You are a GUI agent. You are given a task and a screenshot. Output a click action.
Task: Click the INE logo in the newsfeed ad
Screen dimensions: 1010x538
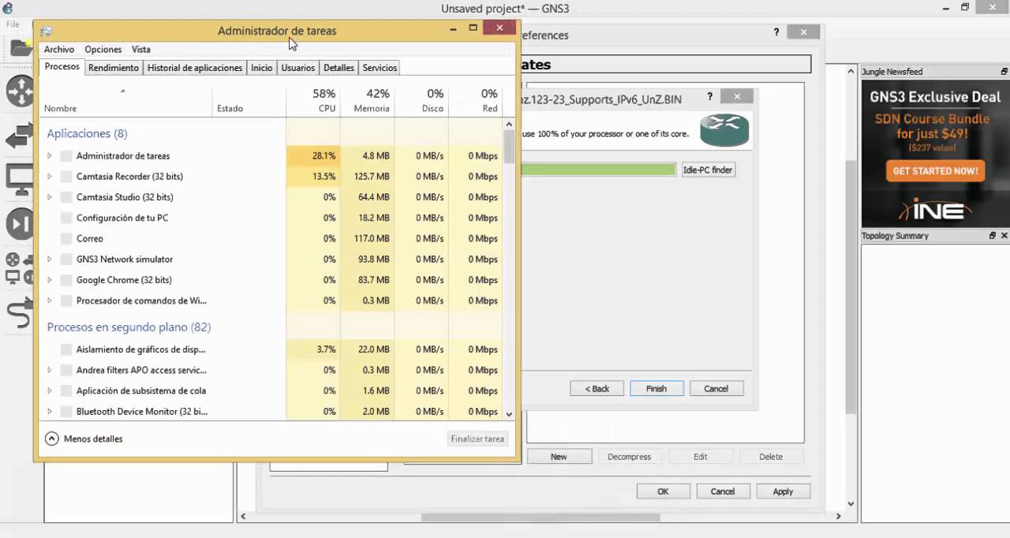pos(935,211)
